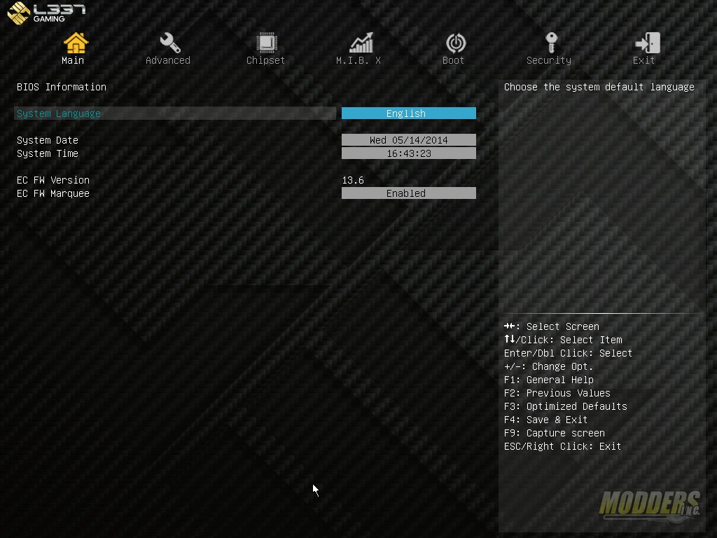Click the Main home icon

[76, 43]
